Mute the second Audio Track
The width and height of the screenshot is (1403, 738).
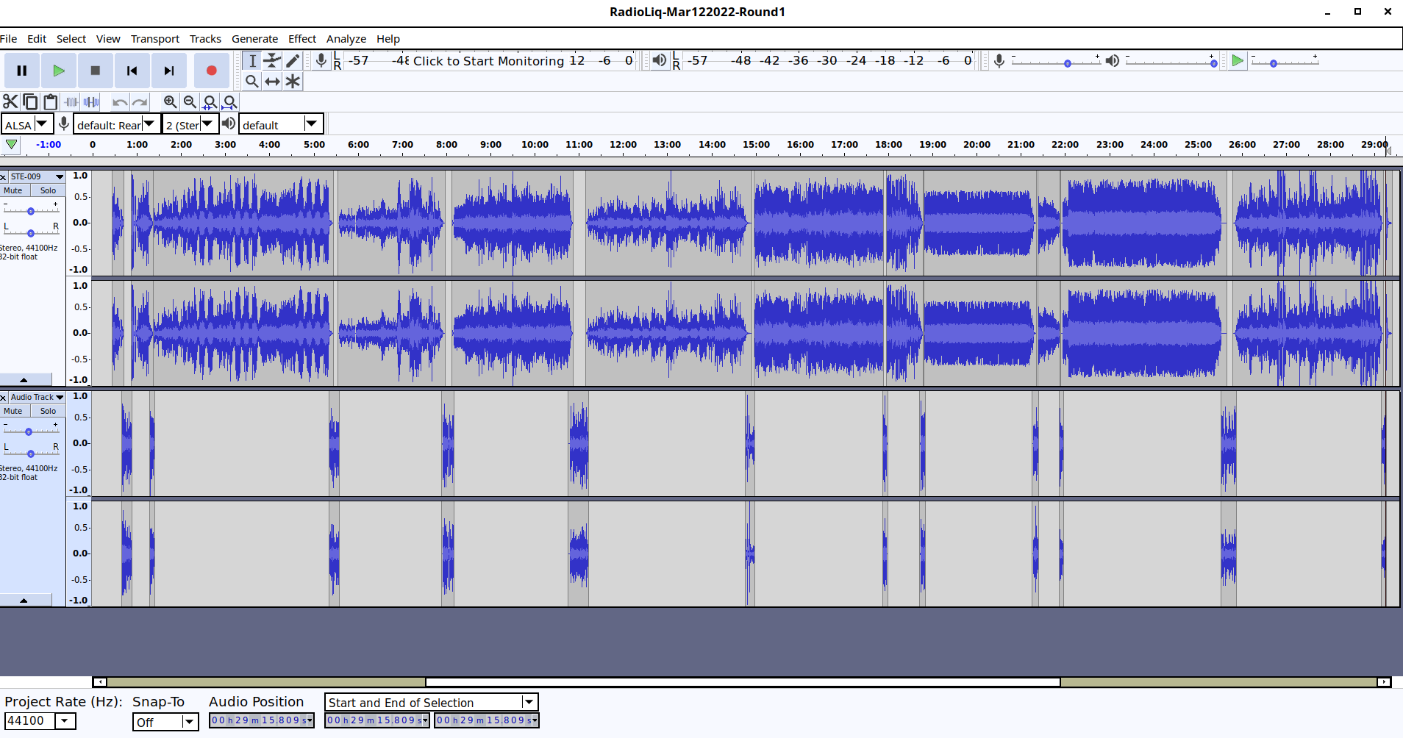pos(13,411)
